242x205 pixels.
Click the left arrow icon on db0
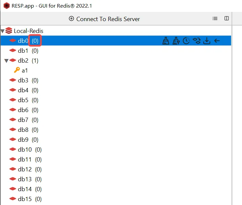(217, 41)
